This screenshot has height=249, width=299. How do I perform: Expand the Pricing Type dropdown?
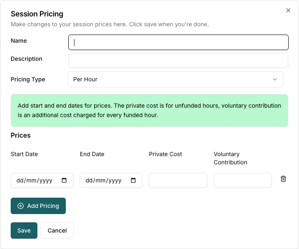click(176, 79)
